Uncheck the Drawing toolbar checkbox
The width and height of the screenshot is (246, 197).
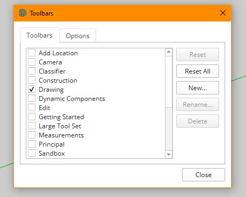(32, 89)
